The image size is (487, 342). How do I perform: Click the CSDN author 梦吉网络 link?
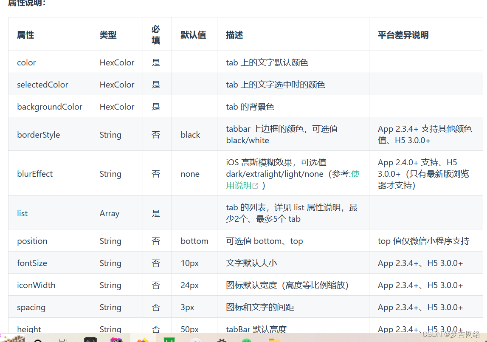(x=459, y=335)
